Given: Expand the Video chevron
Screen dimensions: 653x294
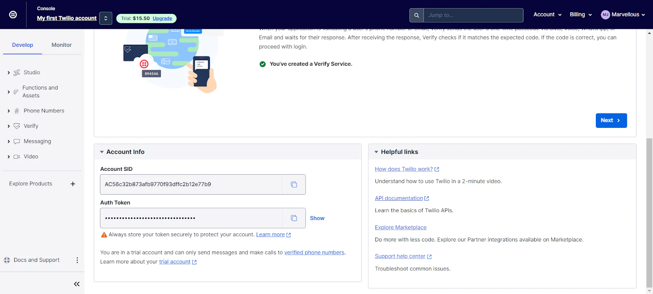Looking at the screenshot, I should 9,157.
